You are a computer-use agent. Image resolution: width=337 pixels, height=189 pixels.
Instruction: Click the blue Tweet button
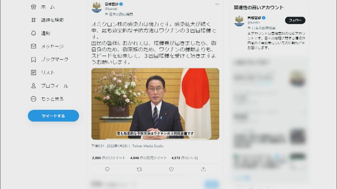53,116
